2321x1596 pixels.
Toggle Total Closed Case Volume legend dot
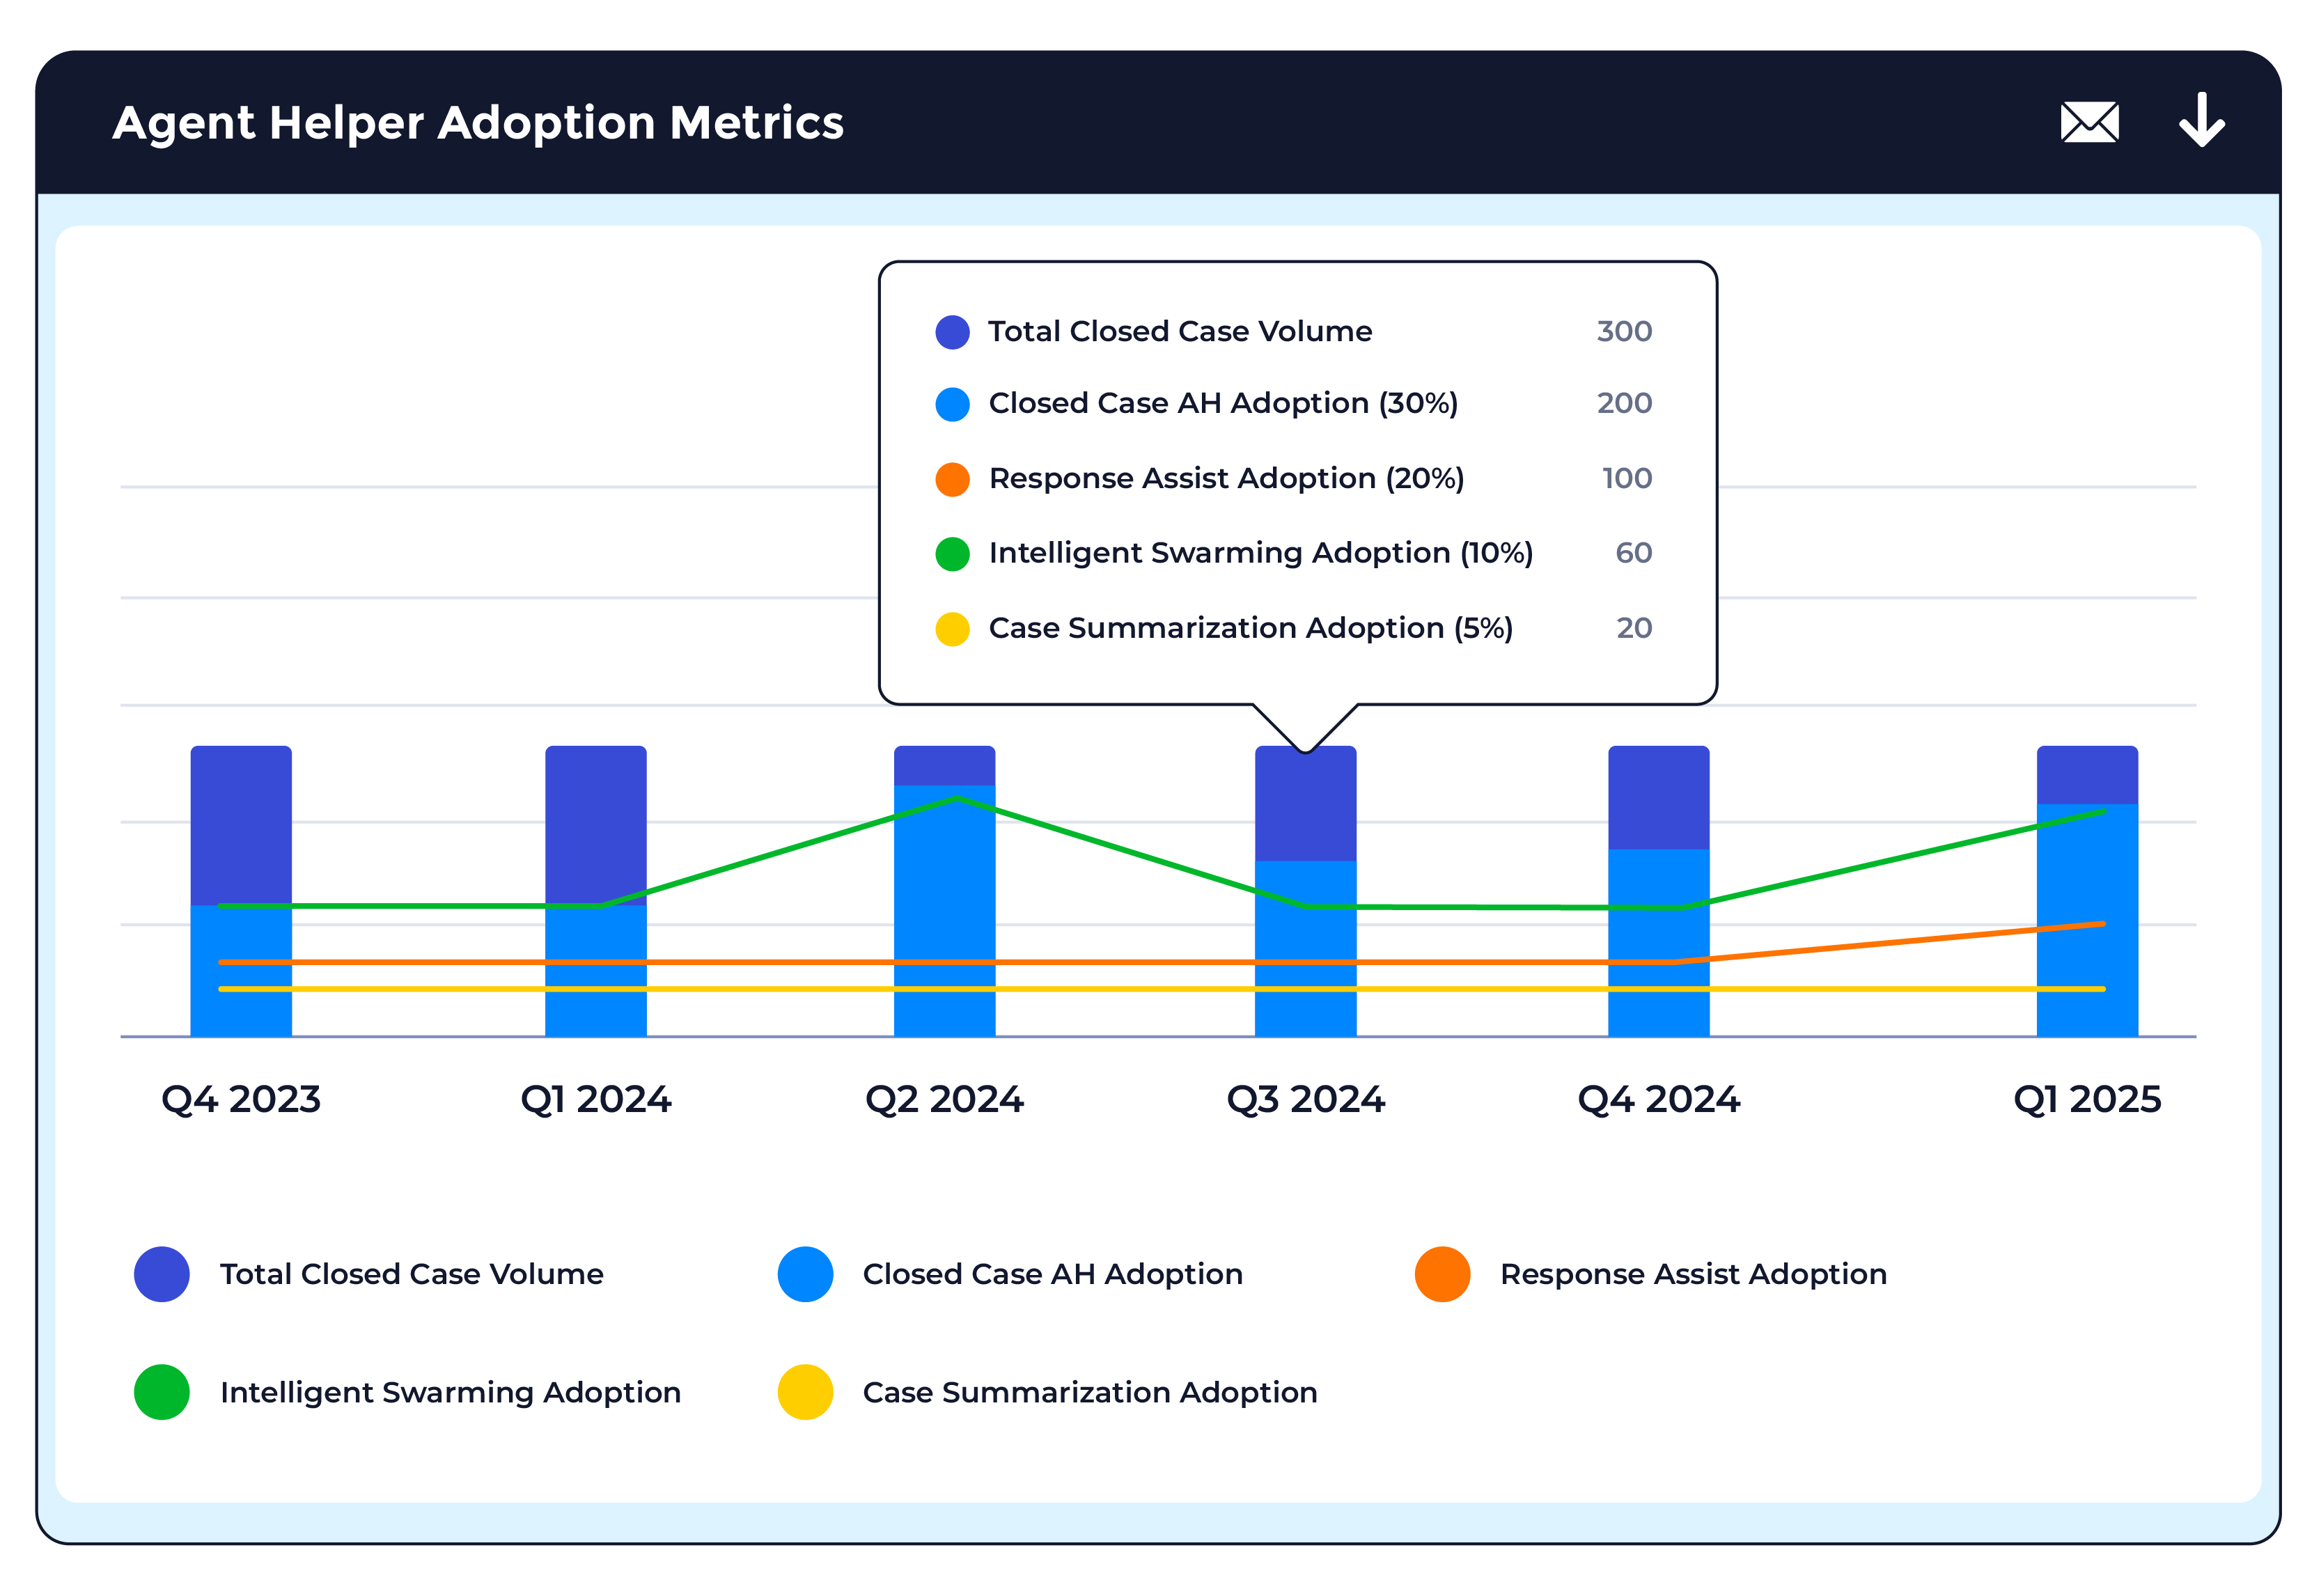(162, 1273)
